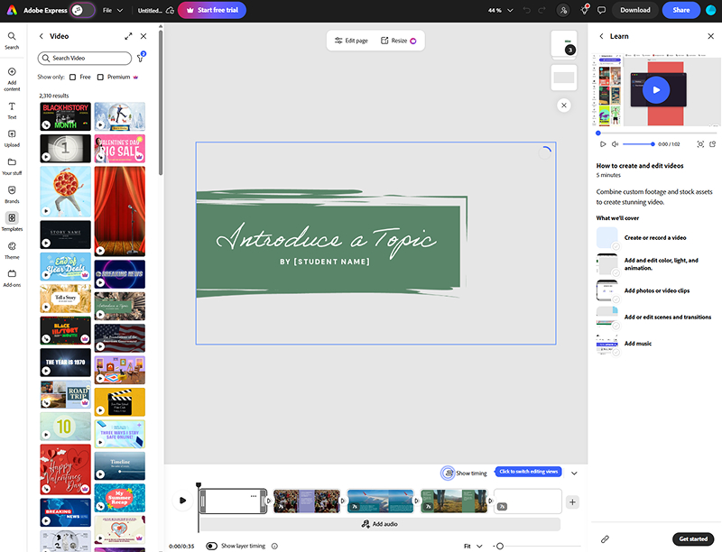Viewport: 722px width, 552px height.
Task: Adjust the timeline zoom slider
Action: 499,546
